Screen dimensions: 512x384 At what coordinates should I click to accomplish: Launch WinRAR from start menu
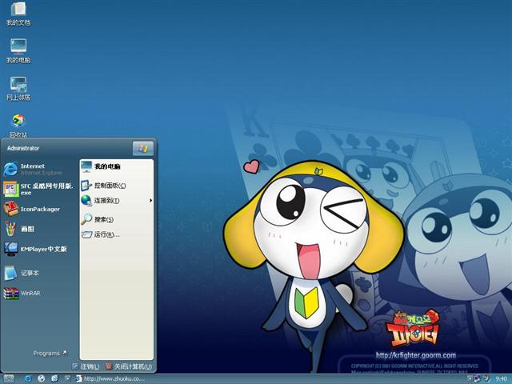coord(22,294)
